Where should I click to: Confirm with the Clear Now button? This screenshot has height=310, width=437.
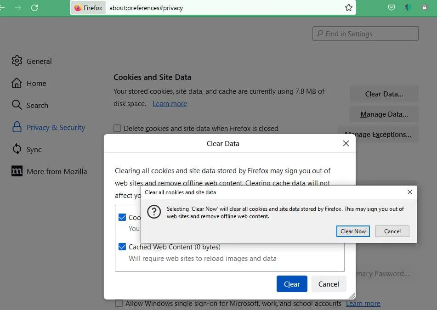(353, 231)
